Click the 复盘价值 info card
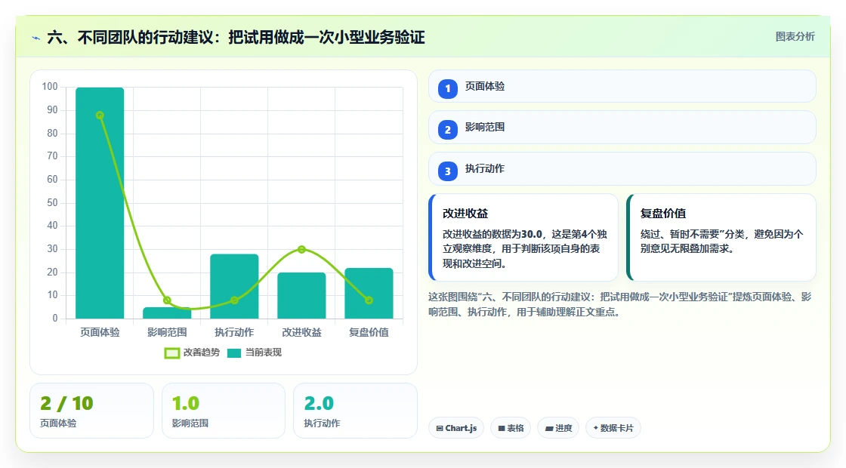Viewport: 846px width, 468px height. (721, 237)
